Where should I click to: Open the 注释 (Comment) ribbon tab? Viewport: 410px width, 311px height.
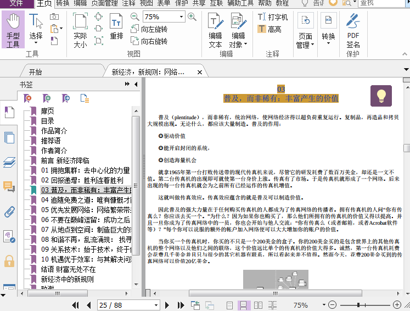coord(128,3)
